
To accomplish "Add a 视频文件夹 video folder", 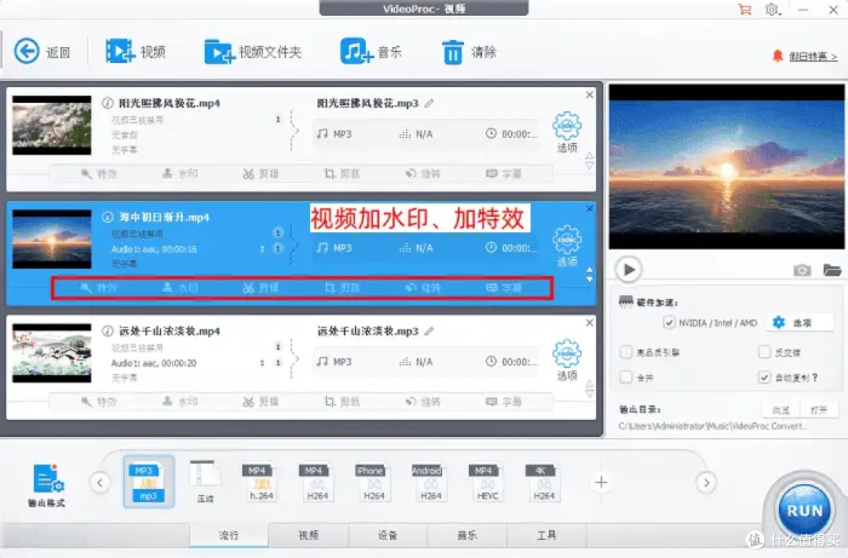I will click(x=220, y=51).
